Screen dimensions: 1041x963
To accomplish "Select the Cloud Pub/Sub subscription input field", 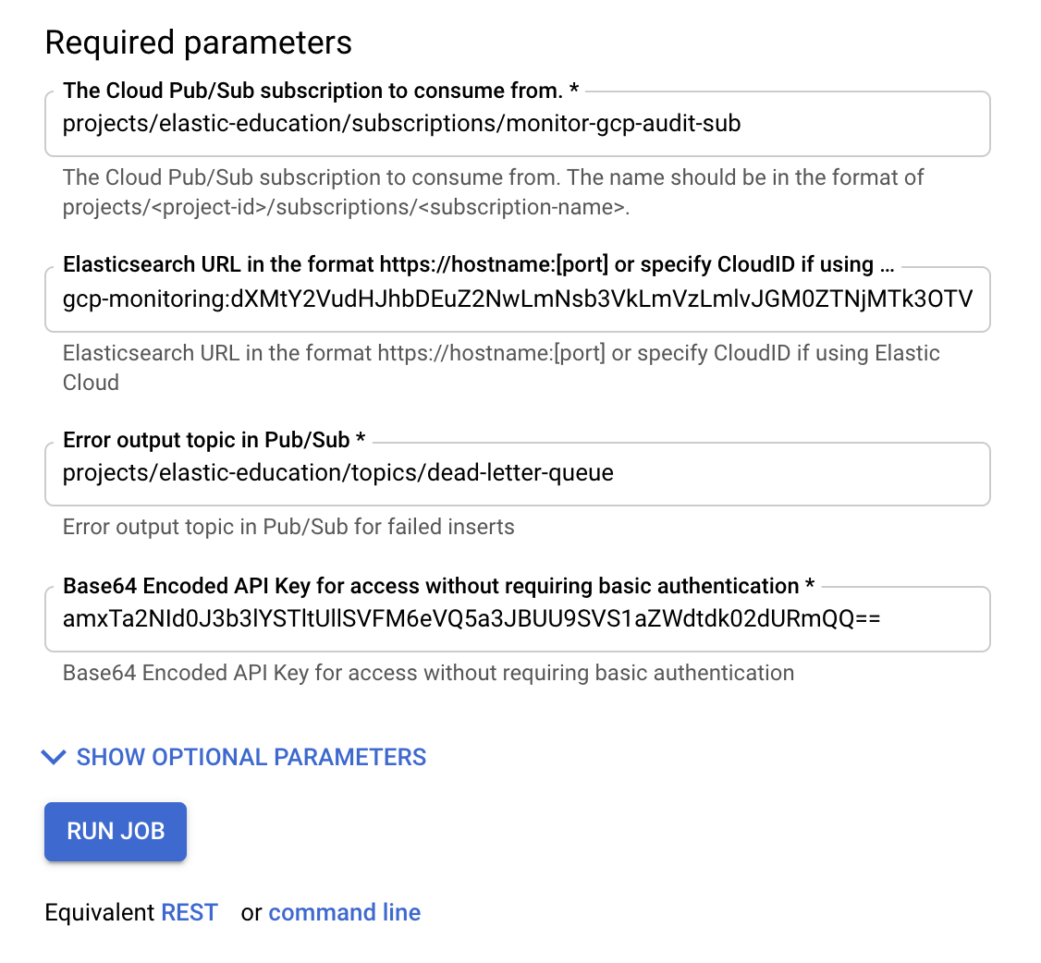I will tap(518, 124).
